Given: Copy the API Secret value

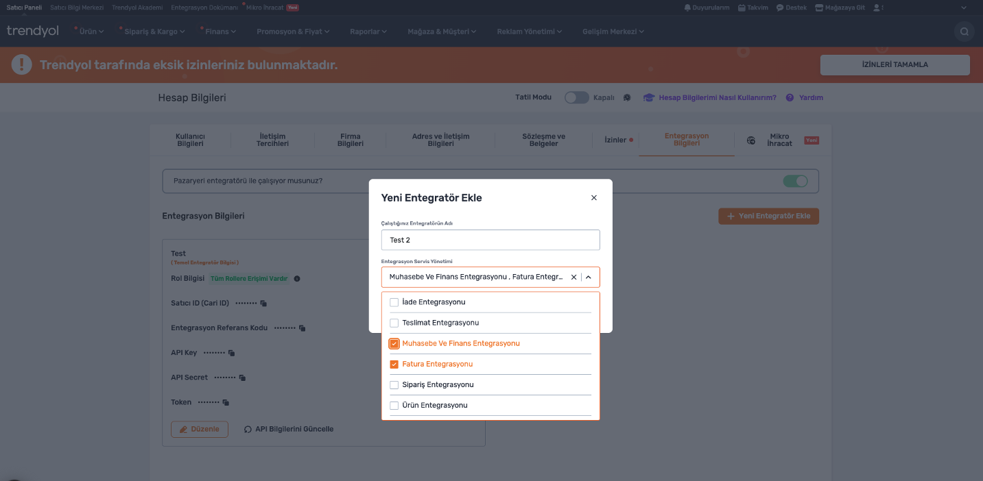Looking at the screenshot, I should (242, 378).
